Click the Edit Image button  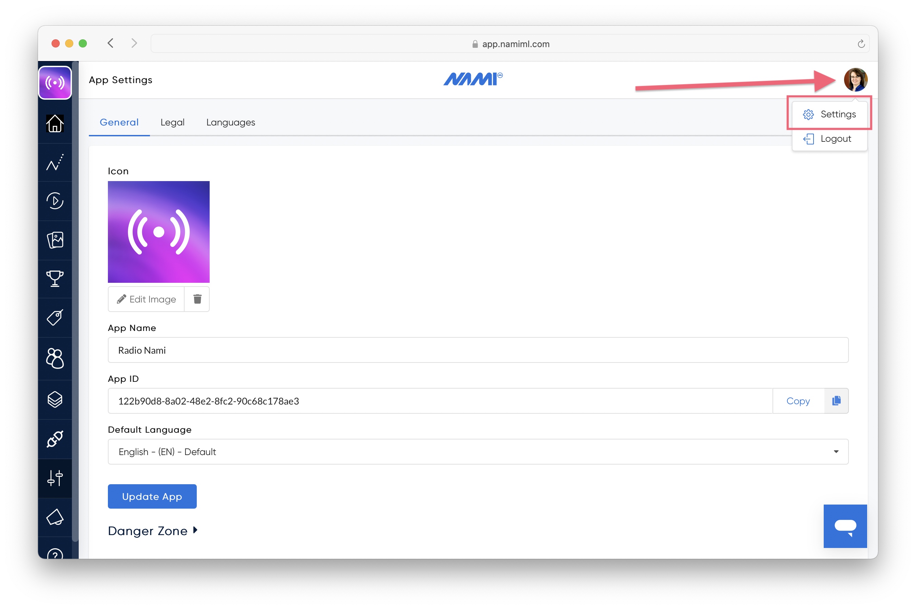(x=146, y=299)
